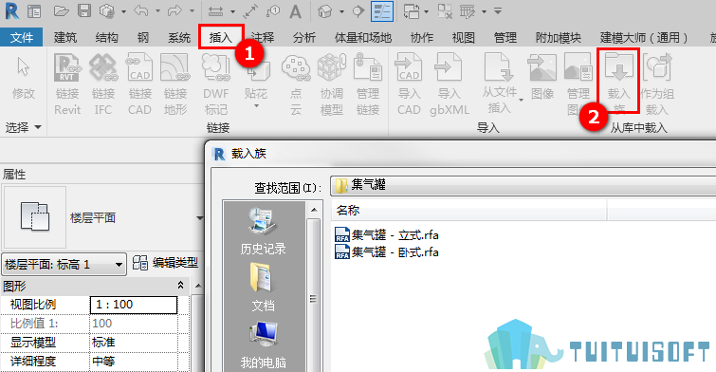
Task: Click the Section tool icon
Action: (x=358, y=11)
